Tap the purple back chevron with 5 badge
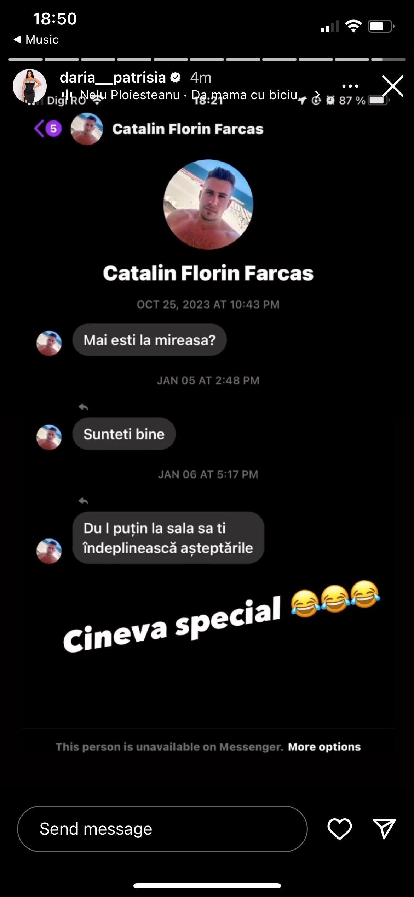Screen dimensions: 414x897 click(48, 128)
